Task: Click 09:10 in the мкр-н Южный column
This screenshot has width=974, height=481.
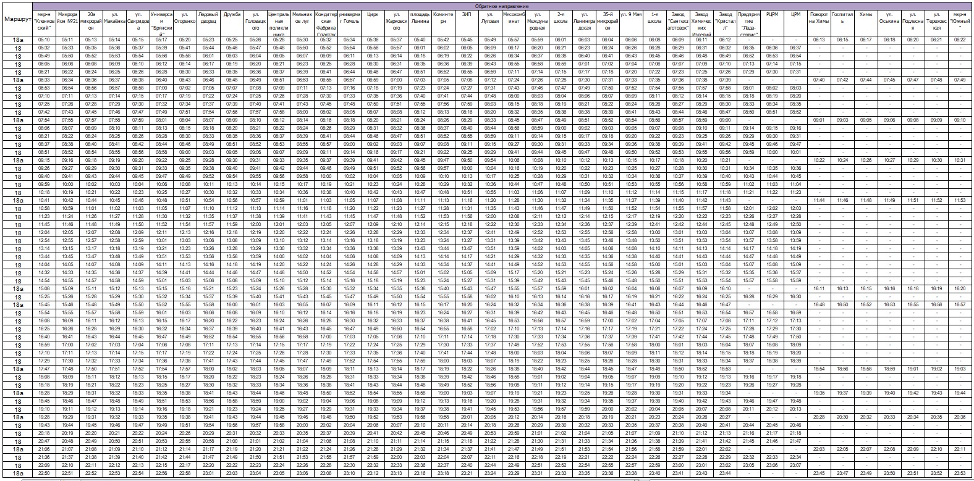Action: 960,120
